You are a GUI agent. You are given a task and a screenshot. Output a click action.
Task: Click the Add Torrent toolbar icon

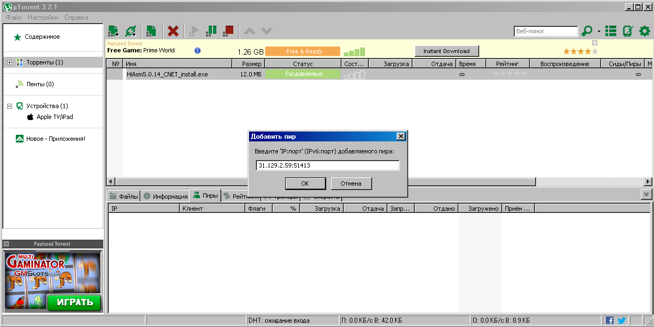113,31
